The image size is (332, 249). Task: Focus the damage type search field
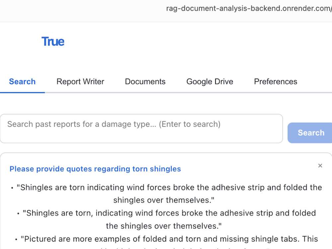point(141,128)
